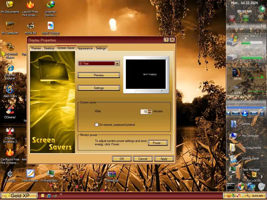
Task: Click the security shield icon in the sidebar
Action: [x=241, y=186]
